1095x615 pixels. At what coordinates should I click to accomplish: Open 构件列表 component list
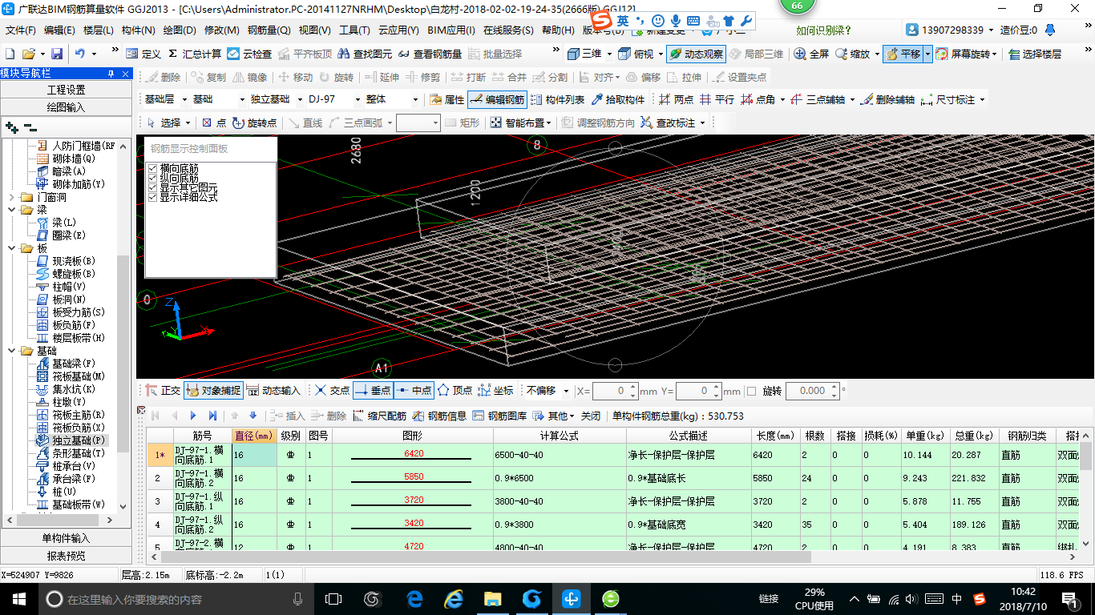[557, 100]
